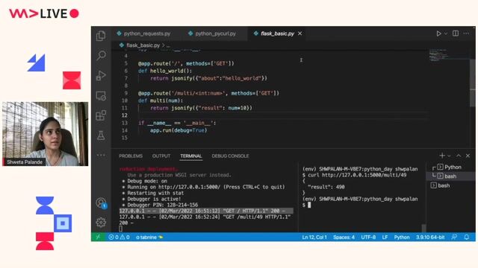The height and width of the screenshot is (268, 478).
Task: Click the hello_world function definition line
Action: 165,71
